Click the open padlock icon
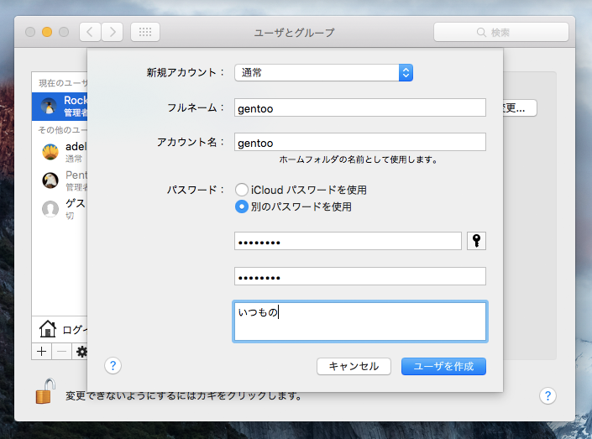 [x=45, y=391]
